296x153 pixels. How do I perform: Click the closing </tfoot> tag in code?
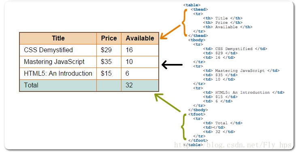pyautogui.click(x=198, y=140)
